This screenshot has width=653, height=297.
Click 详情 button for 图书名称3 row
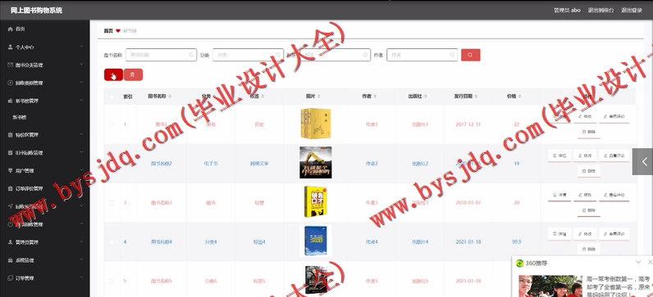559,195
